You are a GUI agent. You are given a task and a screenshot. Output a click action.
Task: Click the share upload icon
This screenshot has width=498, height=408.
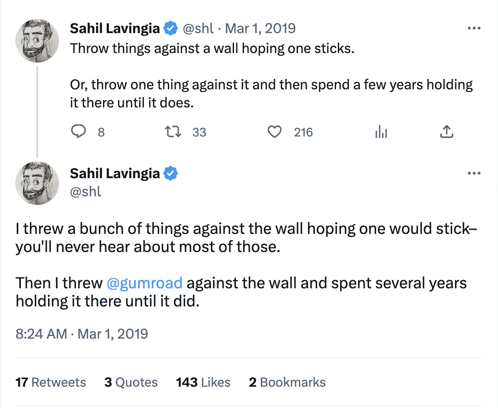coord(446,132)
